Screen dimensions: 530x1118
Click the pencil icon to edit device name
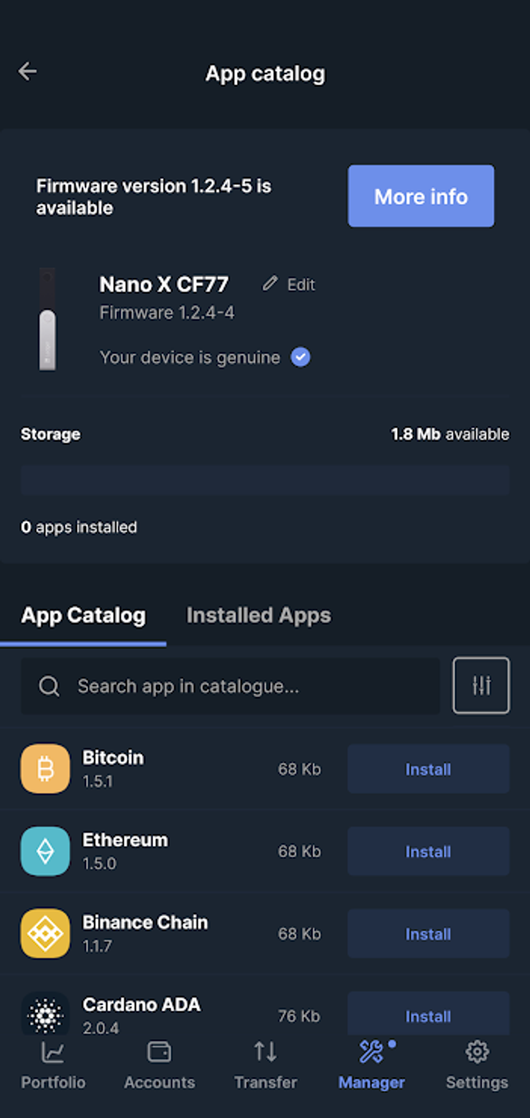270,284
